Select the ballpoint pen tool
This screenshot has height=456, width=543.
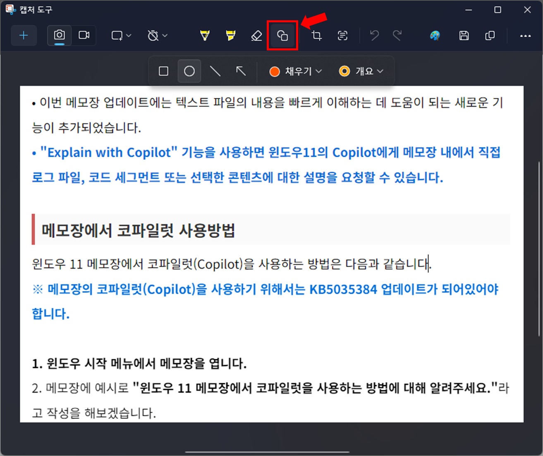205,36
